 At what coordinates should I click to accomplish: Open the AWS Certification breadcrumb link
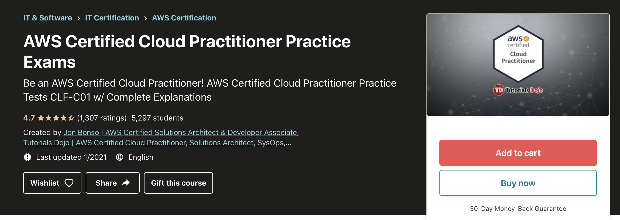(x=184, y=18)
